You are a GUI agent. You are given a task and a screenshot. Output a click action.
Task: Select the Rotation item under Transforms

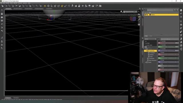tap(152, 55)
